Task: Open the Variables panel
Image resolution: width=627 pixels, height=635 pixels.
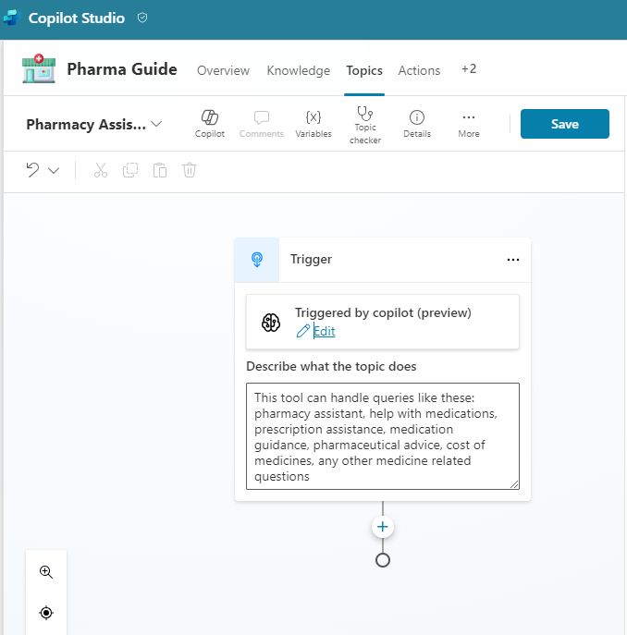Action: point(313,124)
